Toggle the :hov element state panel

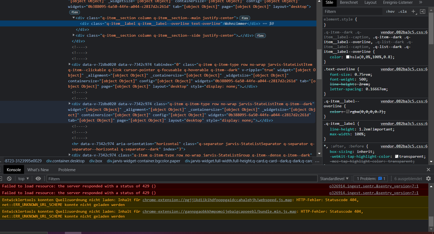point(390,11)
